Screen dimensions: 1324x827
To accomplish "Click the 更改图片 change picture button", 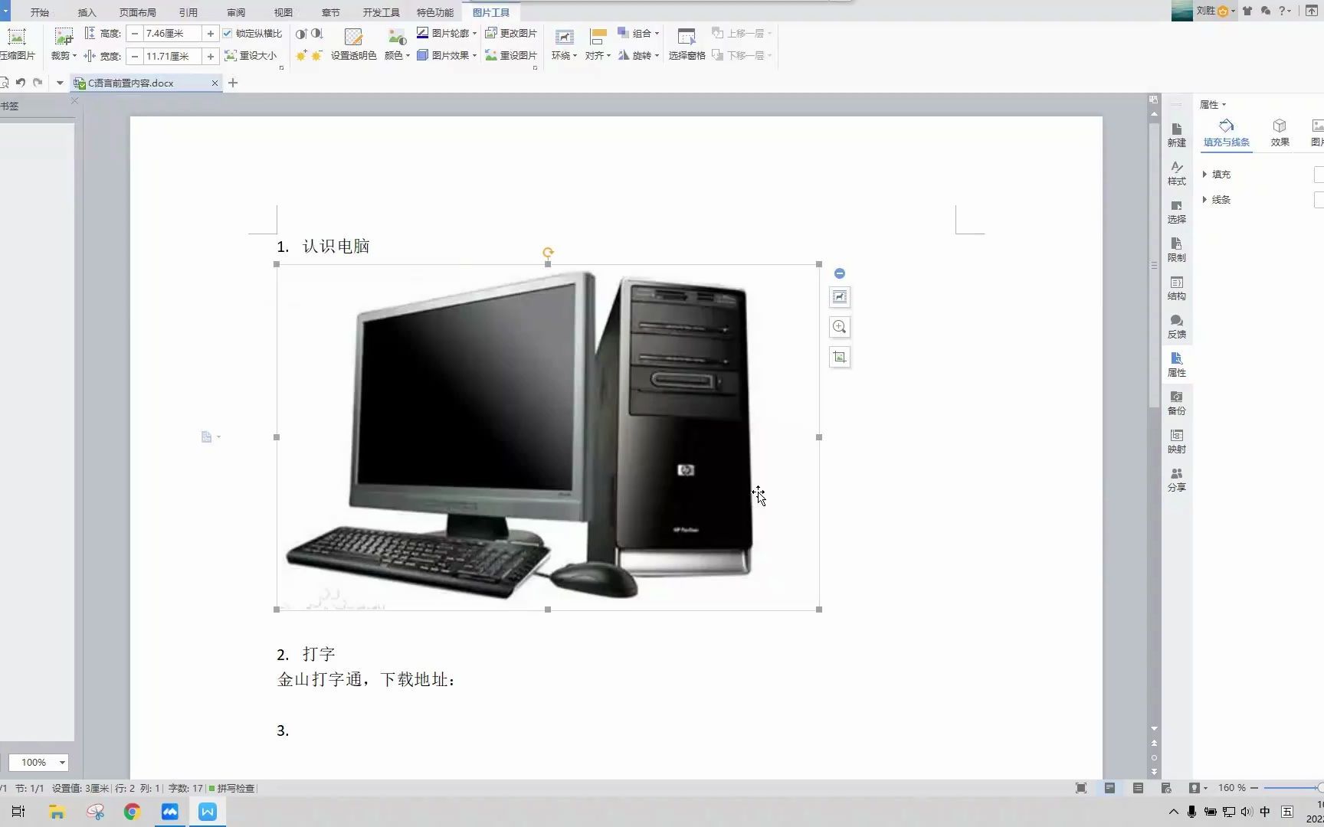I will pos(511,33).
